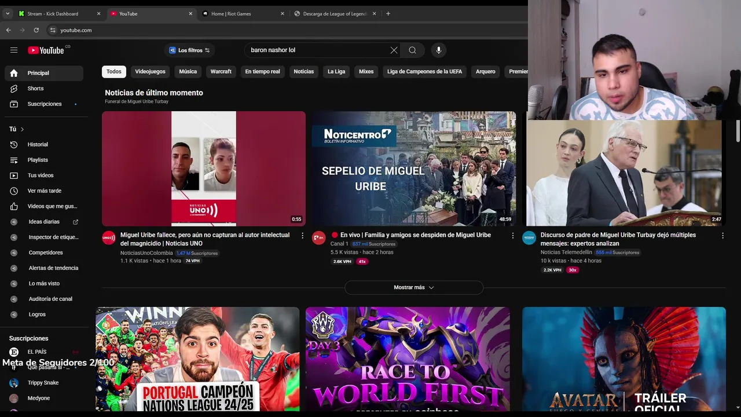Select the Todos filter chip
Image resolution: width=741 pixels, height=417 pixels.
[114, 71]
